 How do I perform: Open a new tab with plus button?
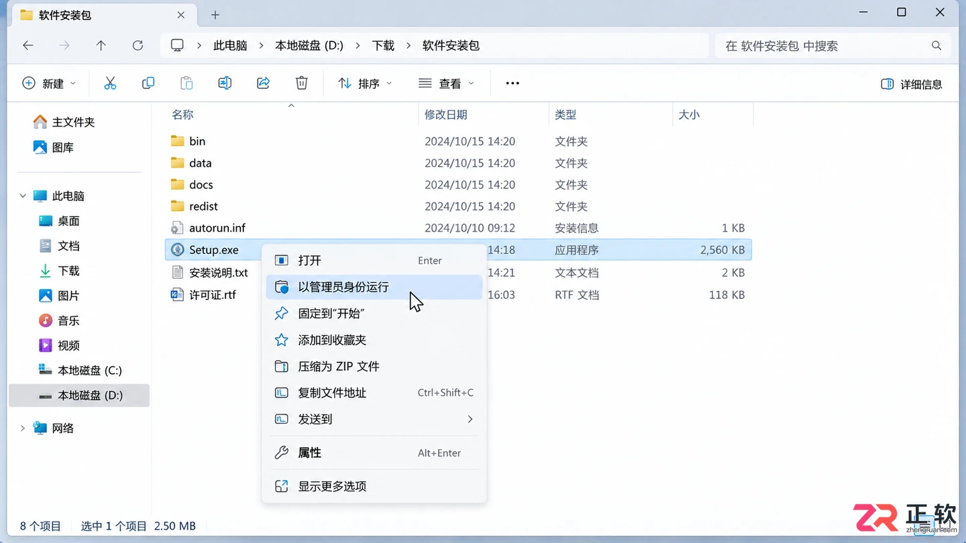[x=215, y=15]
